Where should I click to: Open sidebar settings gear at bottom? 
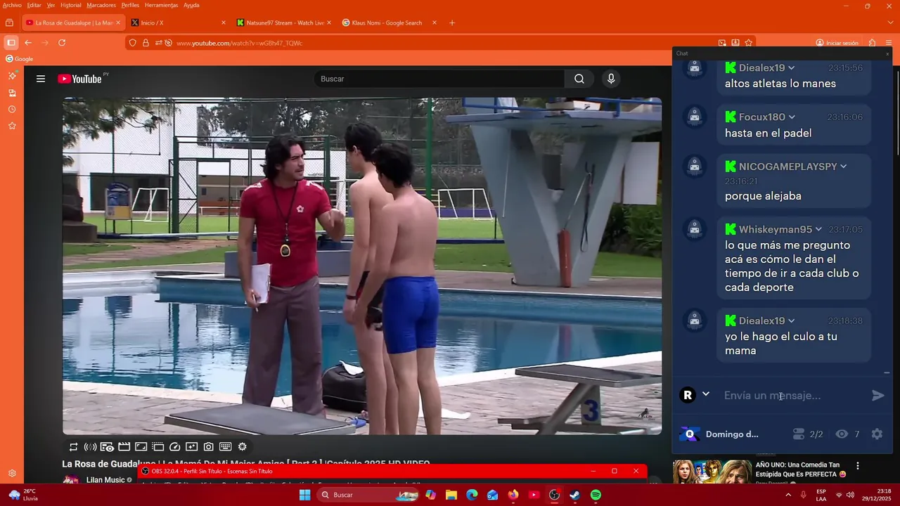pos(12,474)
